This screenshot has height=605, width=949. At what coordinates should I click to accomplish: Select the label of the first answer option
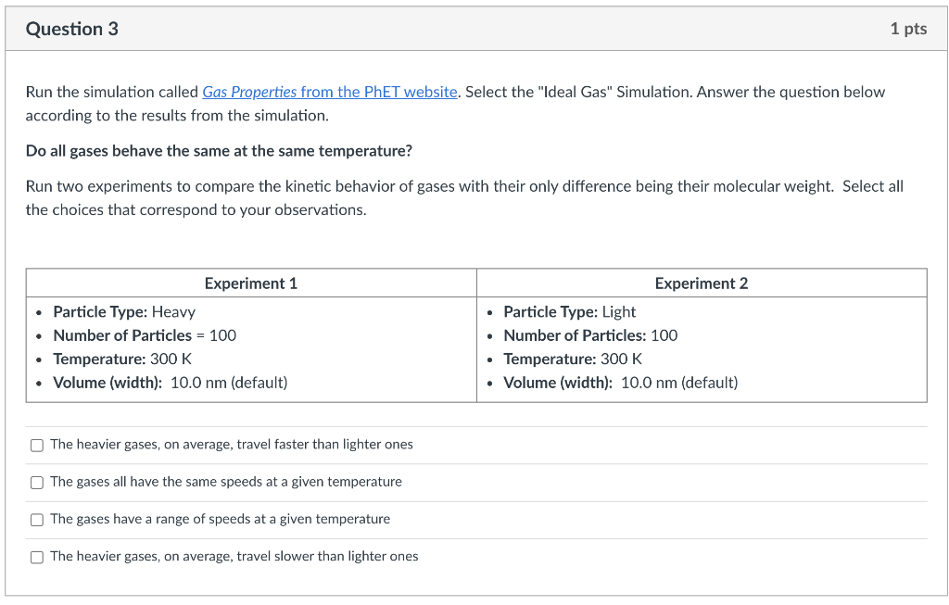pyautogui.click(x=230, y=445)
